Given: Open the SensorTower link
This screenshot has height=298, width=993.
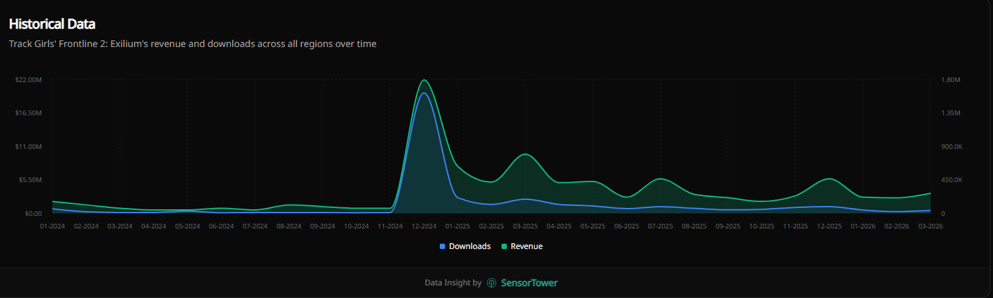Looking at the screenshot, I should (522, 283).
